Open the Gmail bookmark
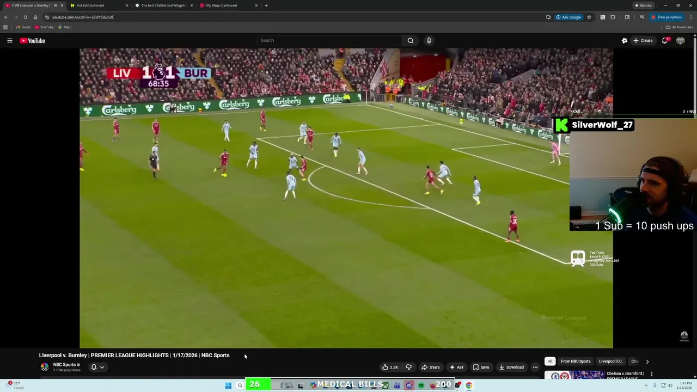The image size is (697, 392). coord(23,27)
